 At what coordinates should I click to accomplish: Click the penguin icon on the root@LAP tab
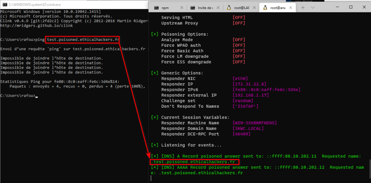tap(229, 8)
